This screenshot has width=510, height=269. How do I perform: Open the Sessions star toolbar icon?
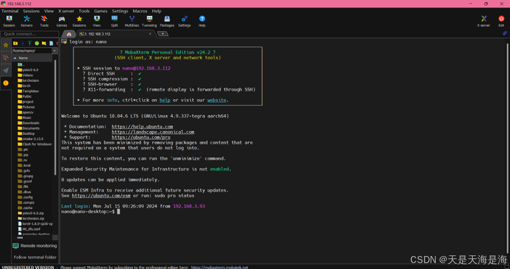[80, 21]
